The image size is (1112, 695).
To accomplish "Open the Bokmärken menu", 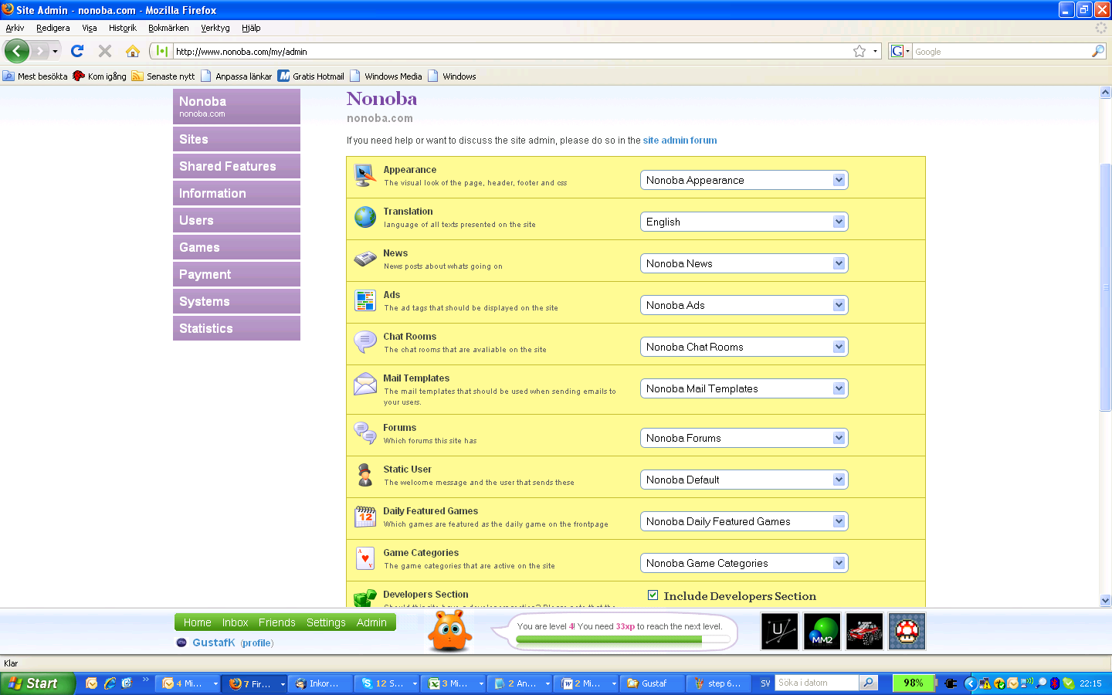I will 168,28.
